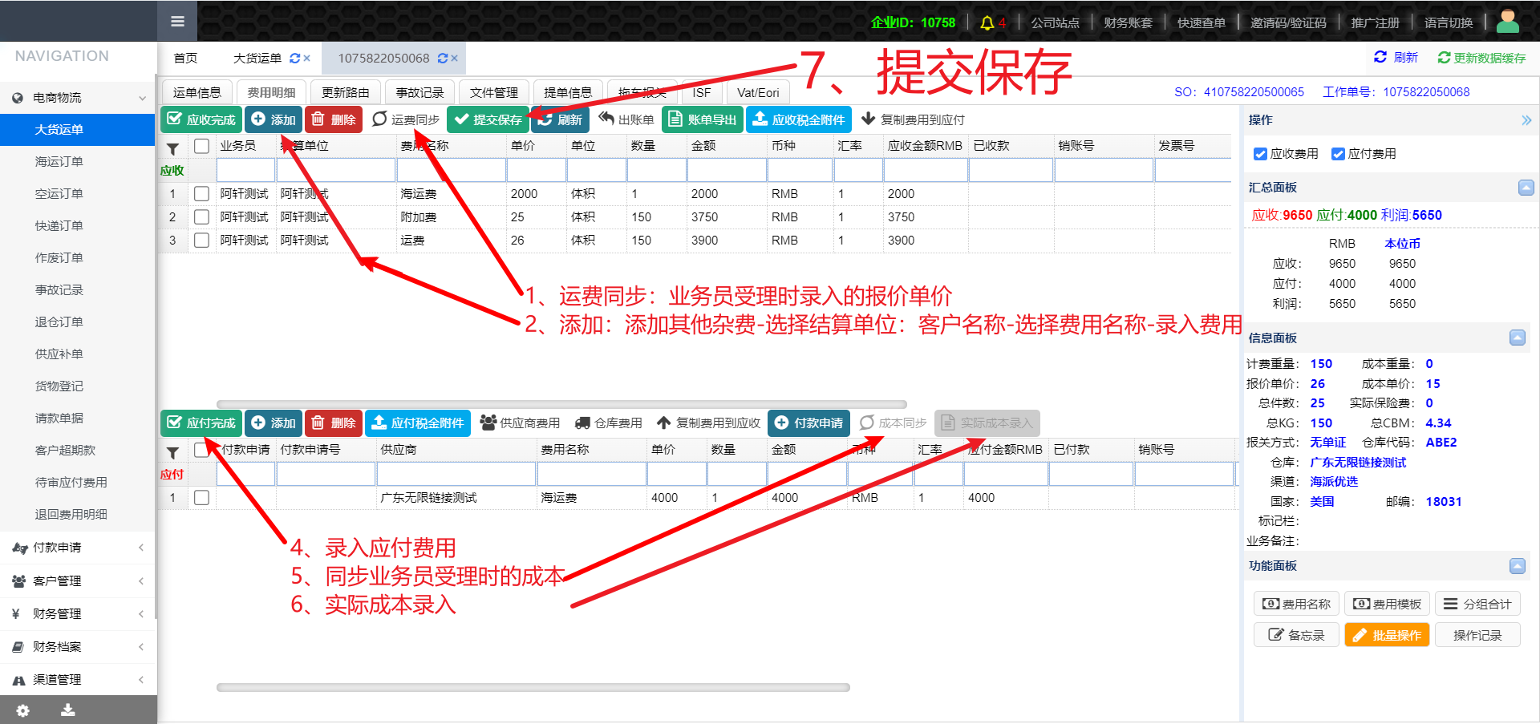Click the orange 批量操作 button
The image size is (1540, 724).
1387,635
